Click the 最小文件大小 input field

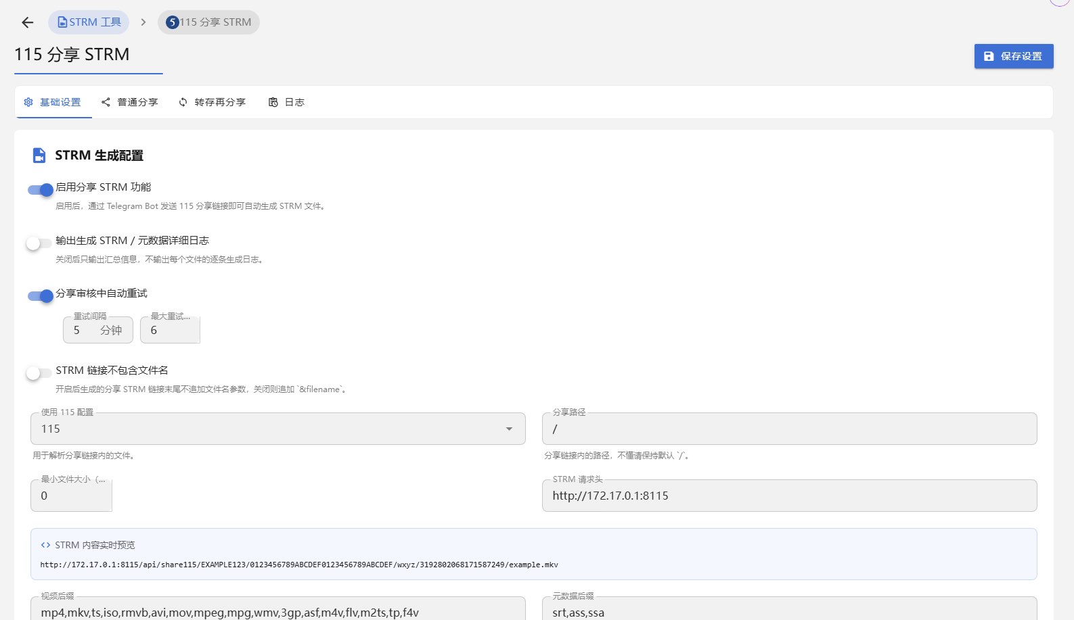pyautogui.click(x=71, y=496)
